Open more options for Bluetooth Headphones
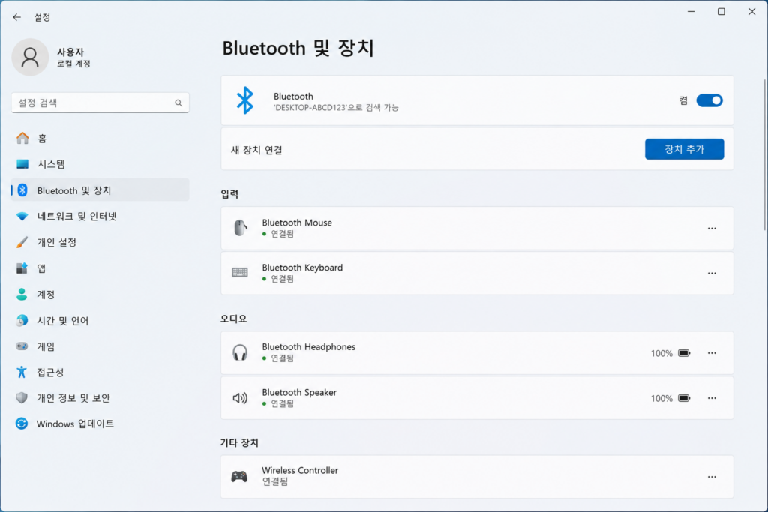Image resolution: width=768 pixels, height=512 pixels. (x=712, y=353)
